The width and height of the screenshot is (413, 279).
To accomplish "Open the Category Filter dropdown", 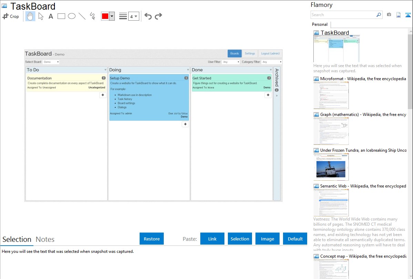I will 272,62.
